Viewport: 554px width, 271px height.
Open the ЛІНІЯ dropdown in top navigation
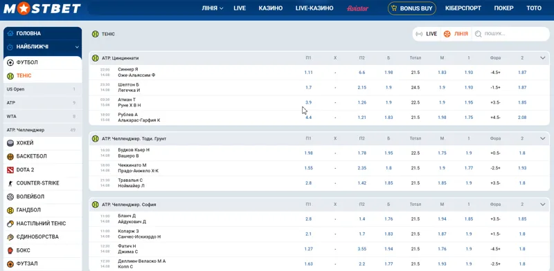213,8
